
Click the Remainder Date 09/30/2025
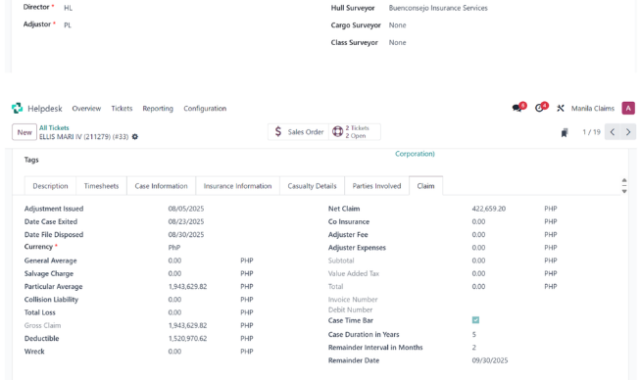490,360
